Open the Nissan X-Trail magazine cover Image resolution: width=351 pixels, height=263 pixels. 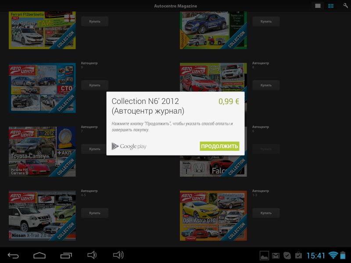(42, 215)
